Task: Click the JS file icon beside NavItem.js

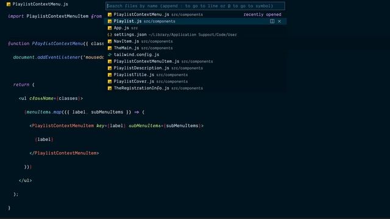Action: coord(110,41)
